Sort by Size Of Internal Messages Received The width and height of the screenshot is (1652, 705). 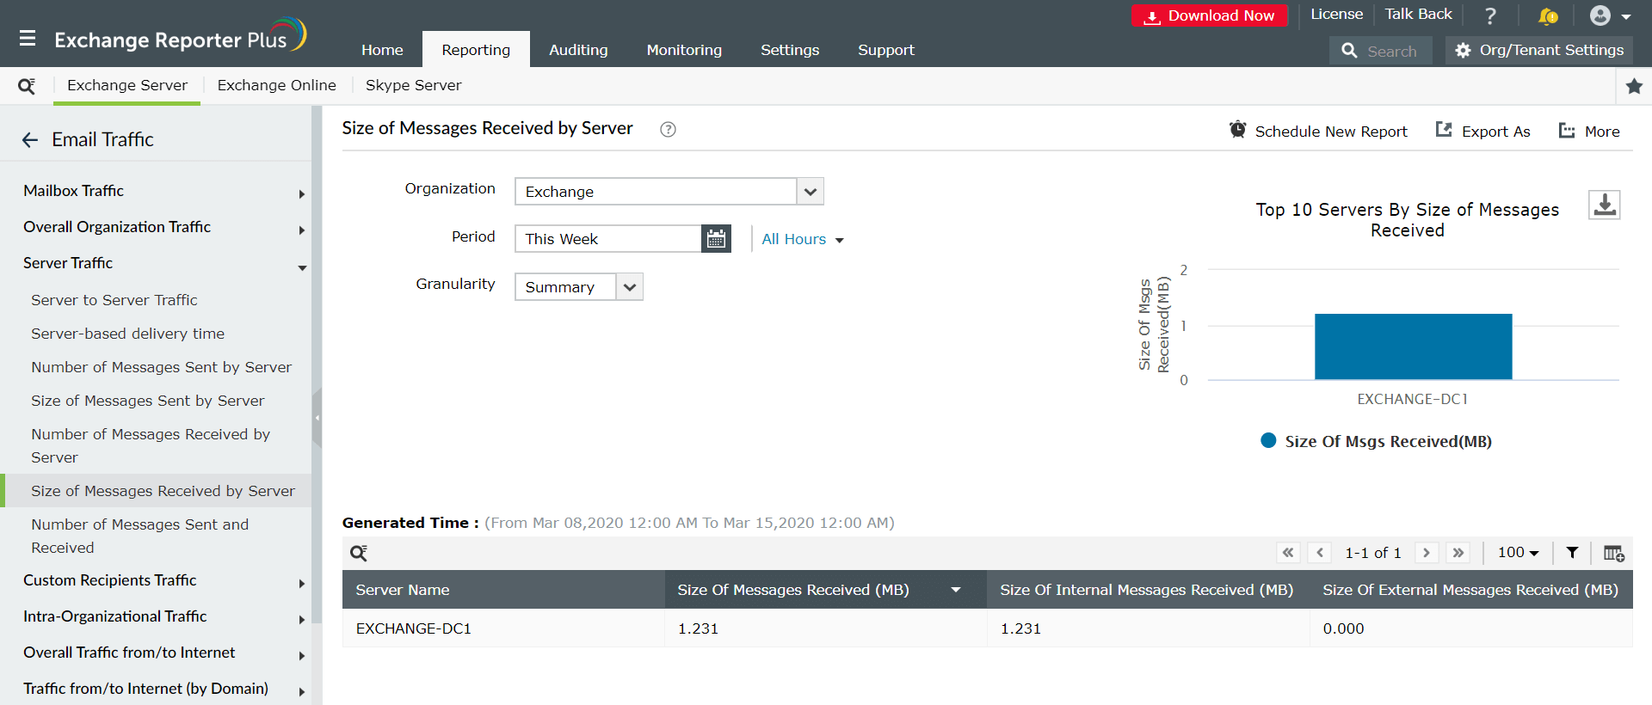click(x=1148, y=590)
